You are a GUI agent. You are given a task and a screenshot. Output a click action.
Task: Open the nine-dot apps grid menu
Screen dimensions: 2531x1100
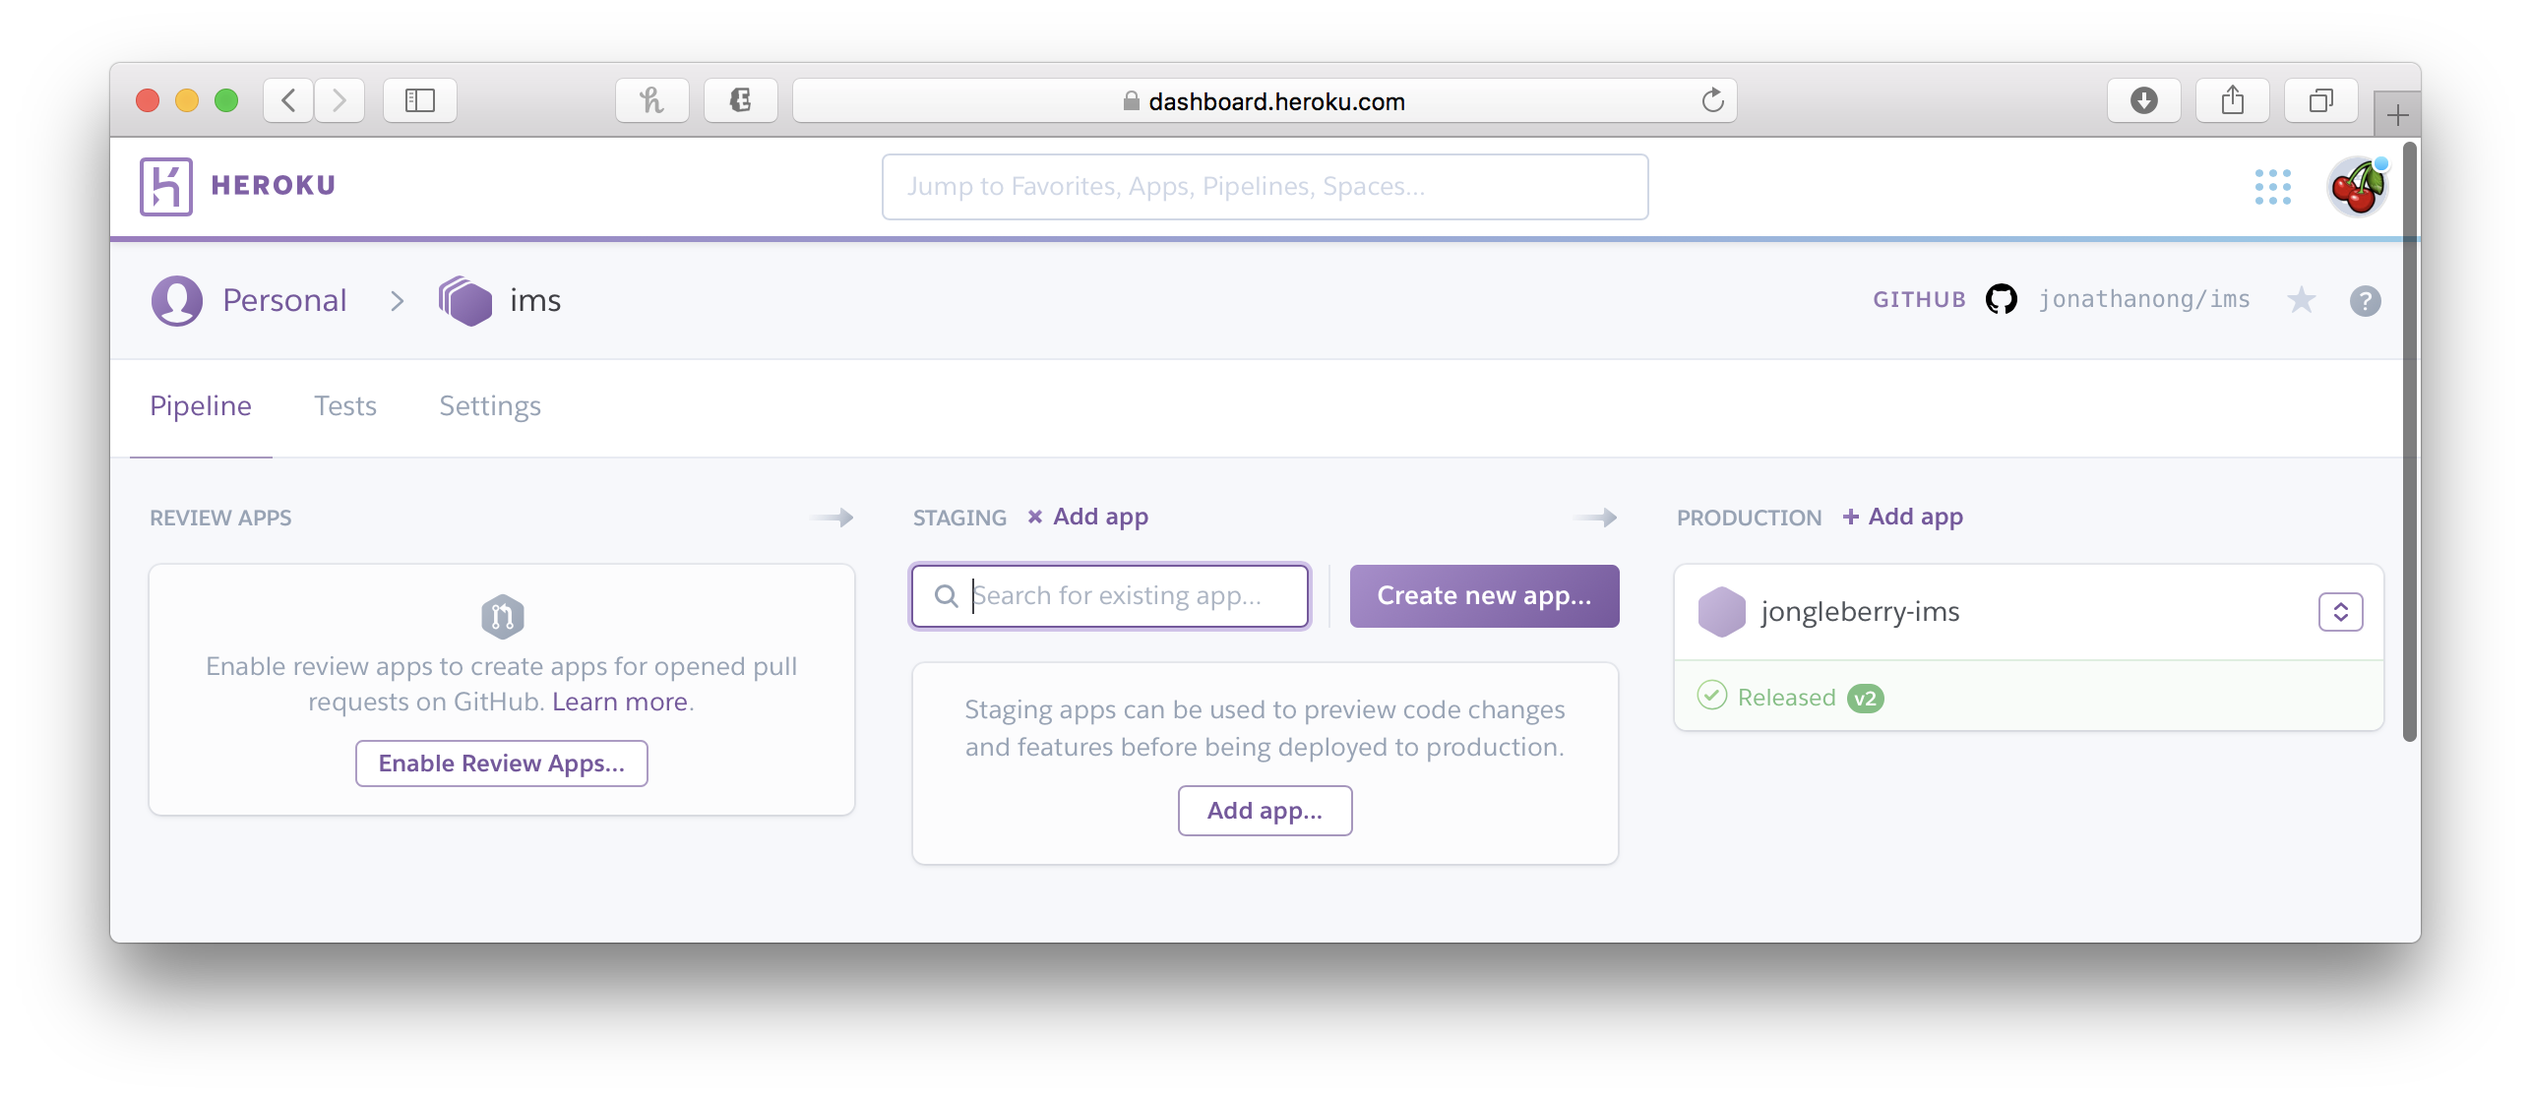pos(2272,186)
